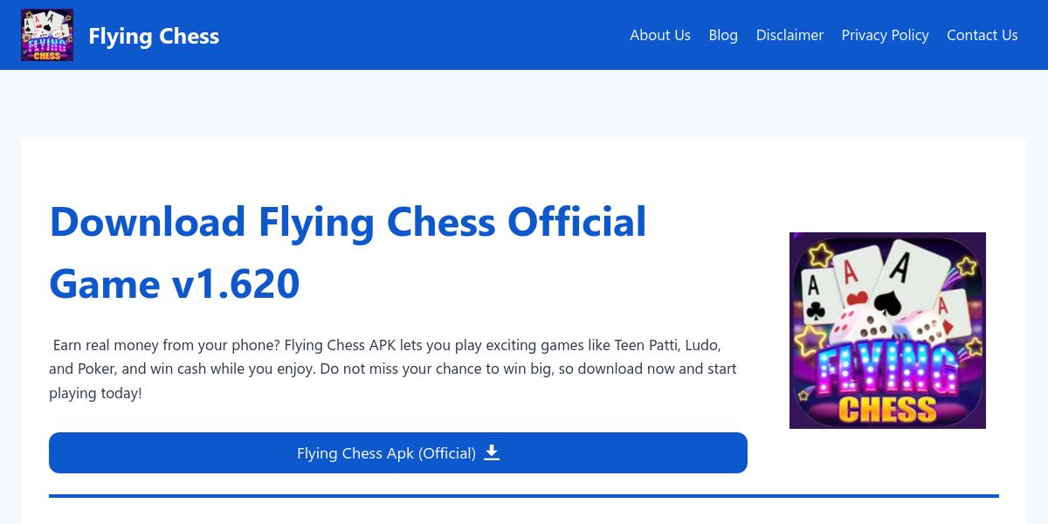Click the Flying Chess logo in header
The image size is (1048, 524).
47,35
